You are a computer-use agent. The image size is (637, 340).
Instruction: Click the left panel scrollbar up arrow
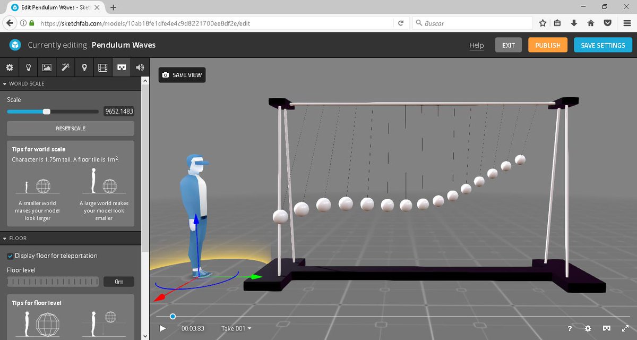(145, 81)
